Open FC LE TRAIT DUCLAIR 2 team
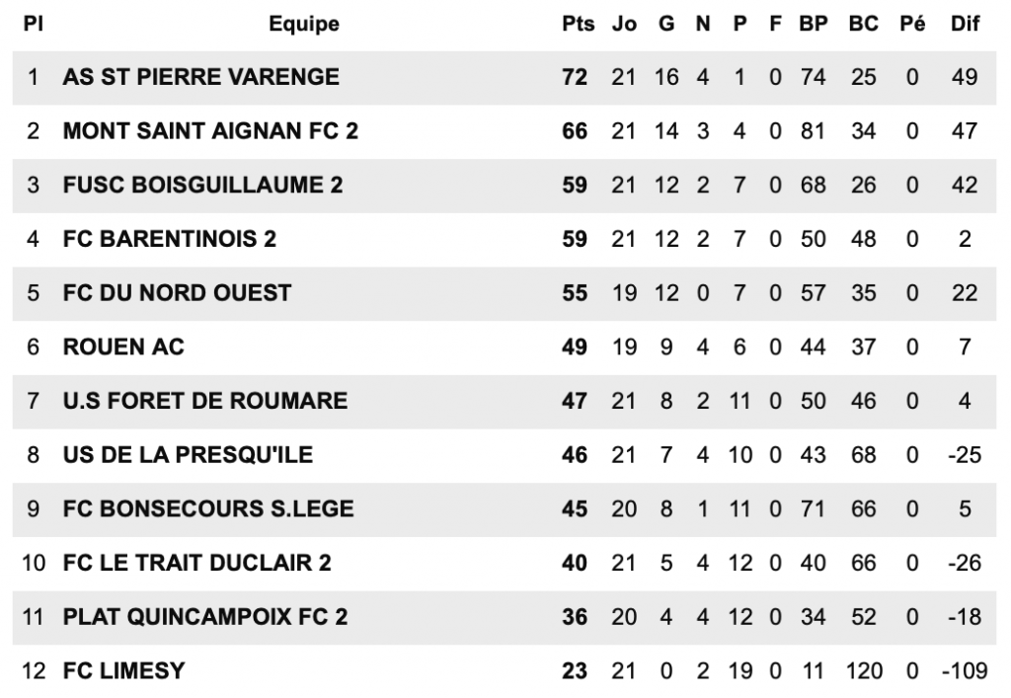The height and width of the screenshot is (698, 1011). click(x=196, y=563)
